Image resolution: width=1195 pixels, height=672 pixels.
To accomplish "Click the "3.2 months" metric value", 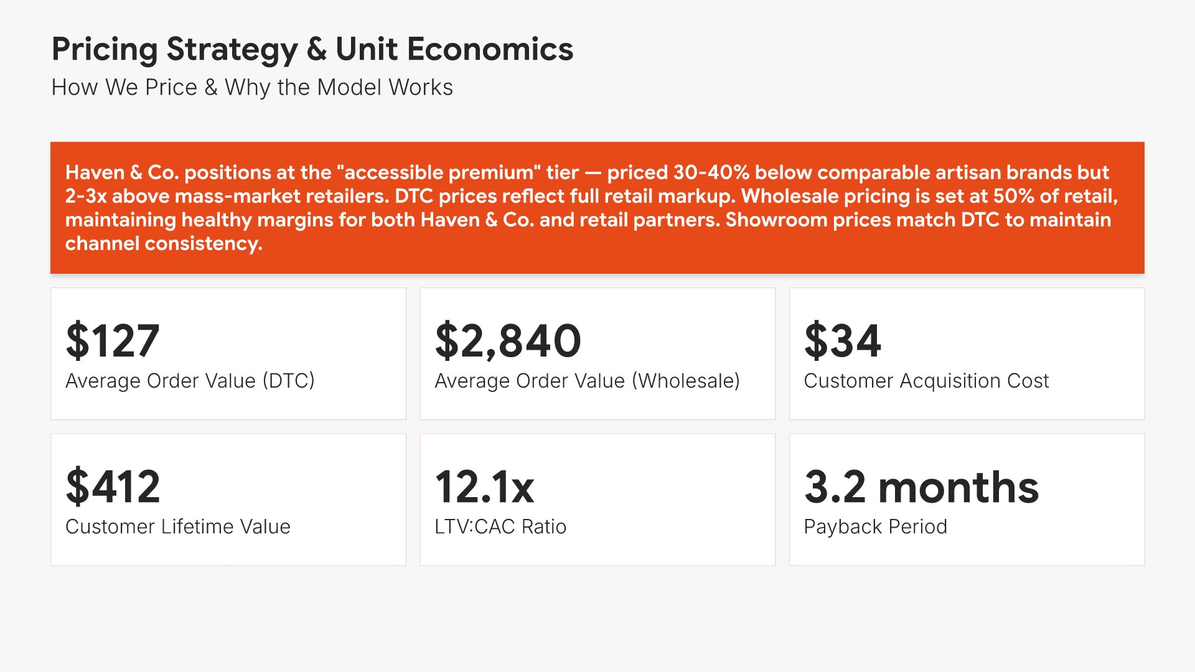I will pyautogui.click(x=921, y=487).
